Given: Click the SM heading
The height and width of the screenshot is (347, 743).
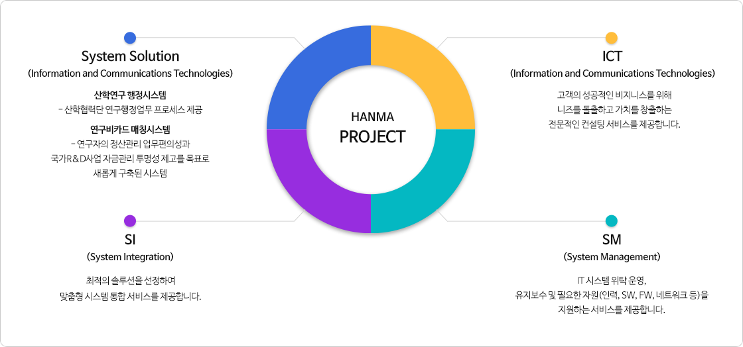Looking at the screenshot, I should pos(612,239).
